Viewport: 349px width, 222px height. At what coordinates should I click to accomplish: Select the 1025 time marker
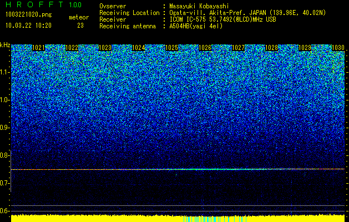tap(171, 48)
